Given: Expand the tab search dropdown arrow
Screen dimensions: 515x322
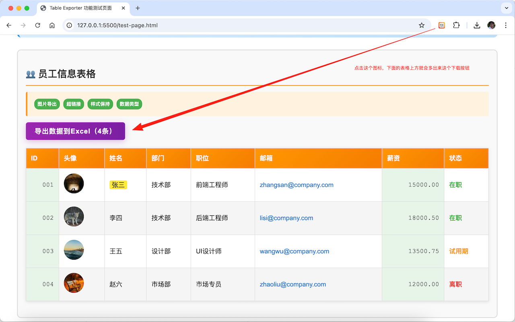Looking at the screenshot, I should click(x=506, y=8).
